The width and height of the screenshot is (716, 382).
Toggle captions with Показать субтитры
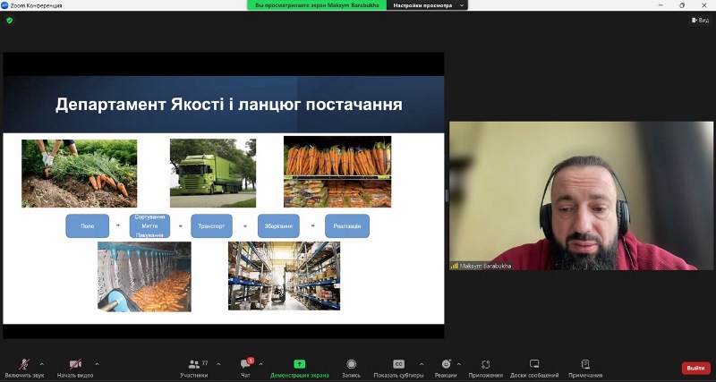pos(398,365)
